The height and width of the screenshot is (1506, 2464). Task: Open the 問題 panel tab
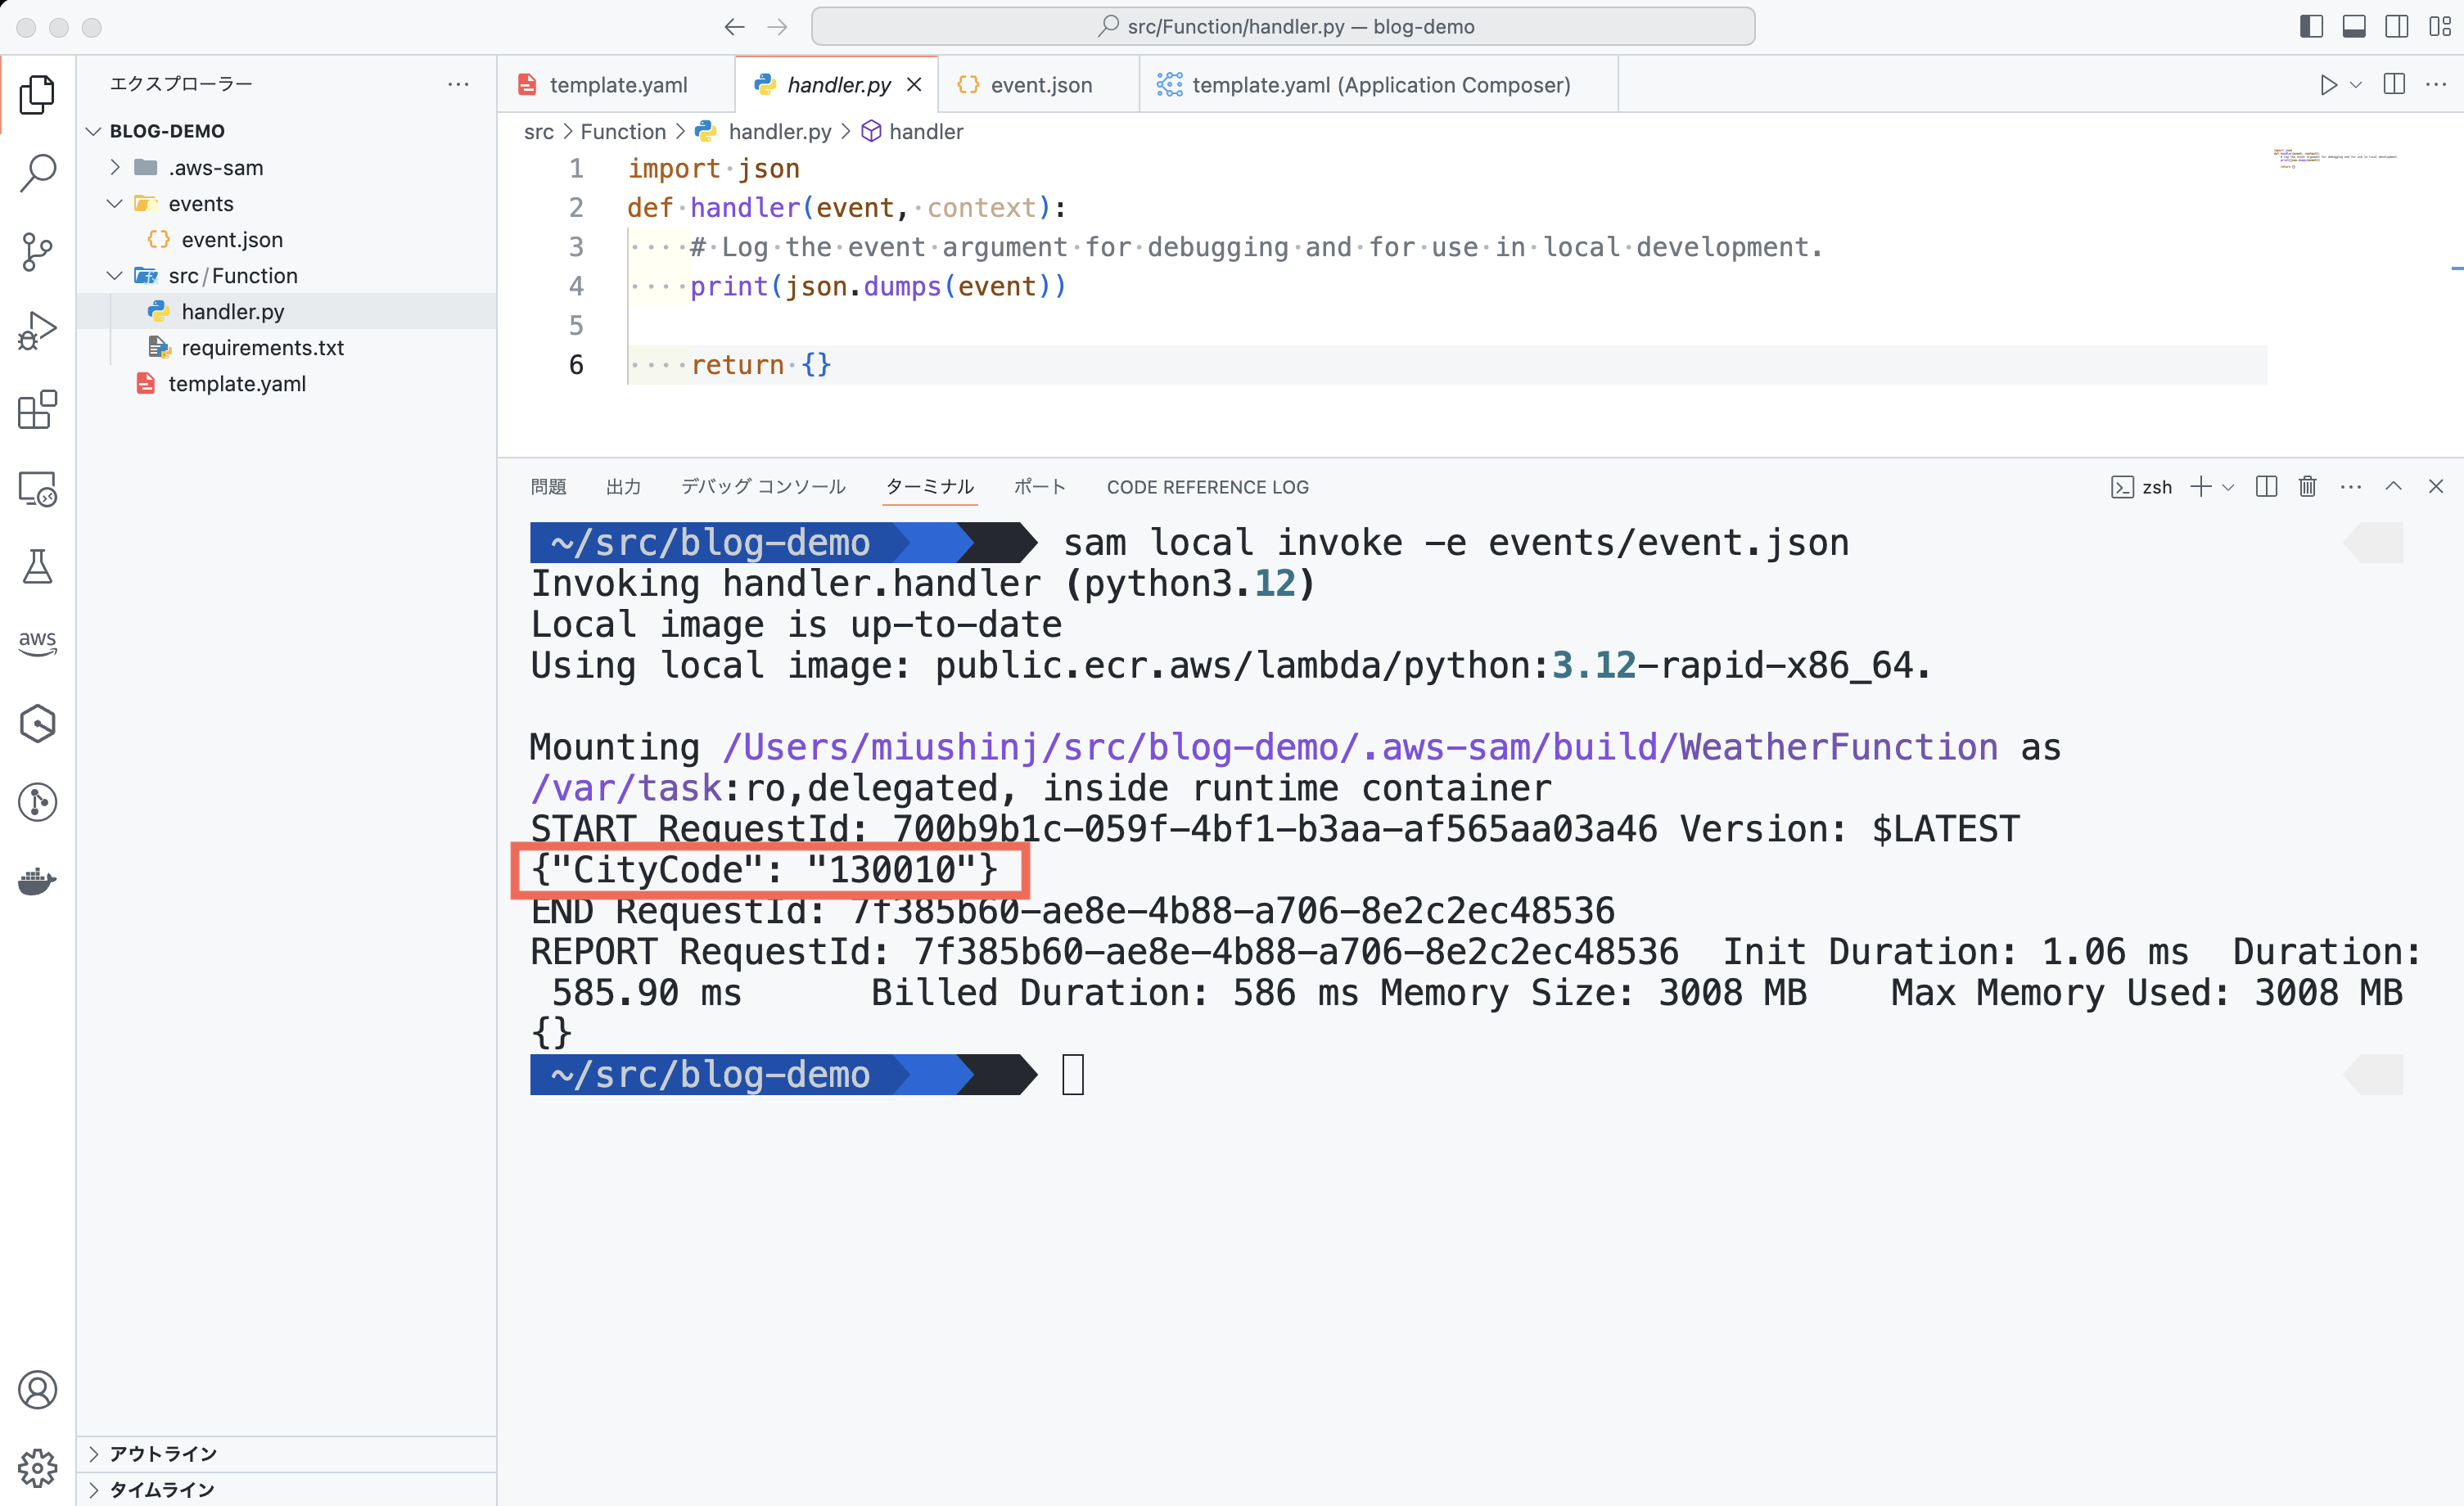[x=548, y=487]
